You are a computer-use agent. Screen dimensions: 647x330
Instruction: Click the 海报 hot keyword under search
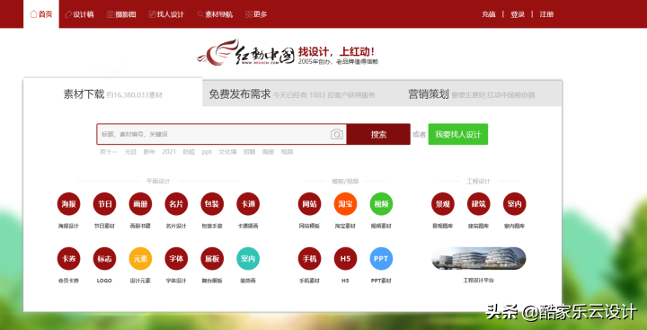[268, 152]
